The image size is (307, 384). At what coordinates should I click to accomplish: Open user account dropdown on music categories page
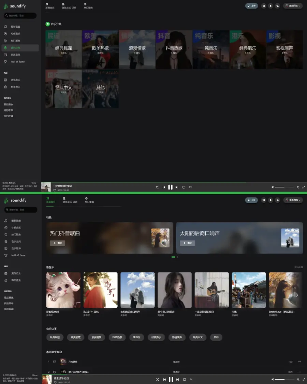pos(293,6)
